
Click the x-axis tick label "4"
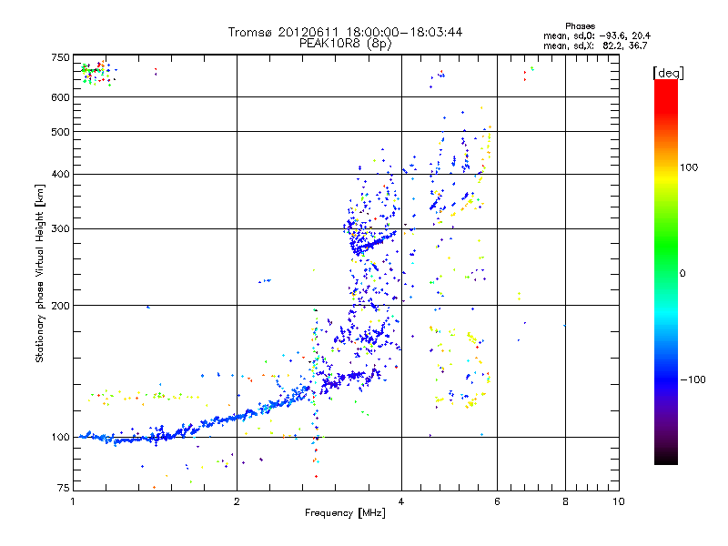401,501
